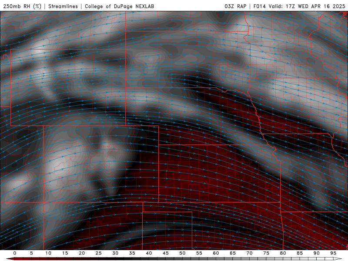Click the '03Z RAP' model run label
Viewport: 348px width, 261px height.
(235, 6)
